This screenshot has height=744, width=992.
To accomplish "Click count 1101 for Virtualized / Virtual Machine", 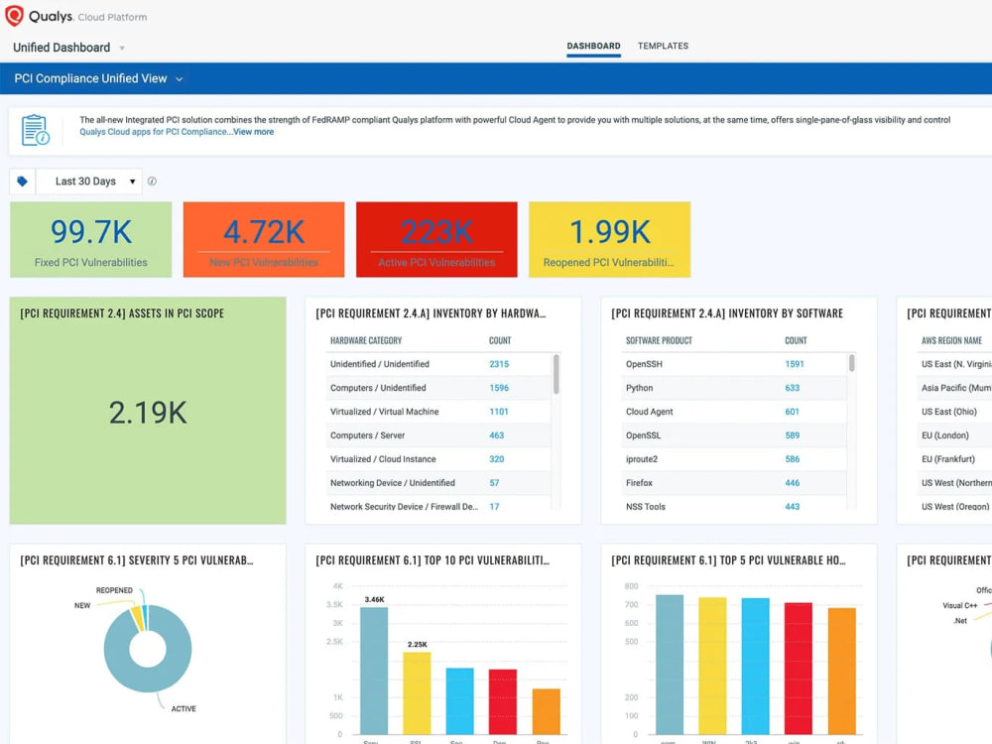I will point(499,412).
